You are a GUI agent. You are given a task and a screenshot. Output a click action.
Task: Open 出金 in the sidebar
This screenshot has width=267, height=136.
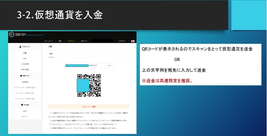25,58
